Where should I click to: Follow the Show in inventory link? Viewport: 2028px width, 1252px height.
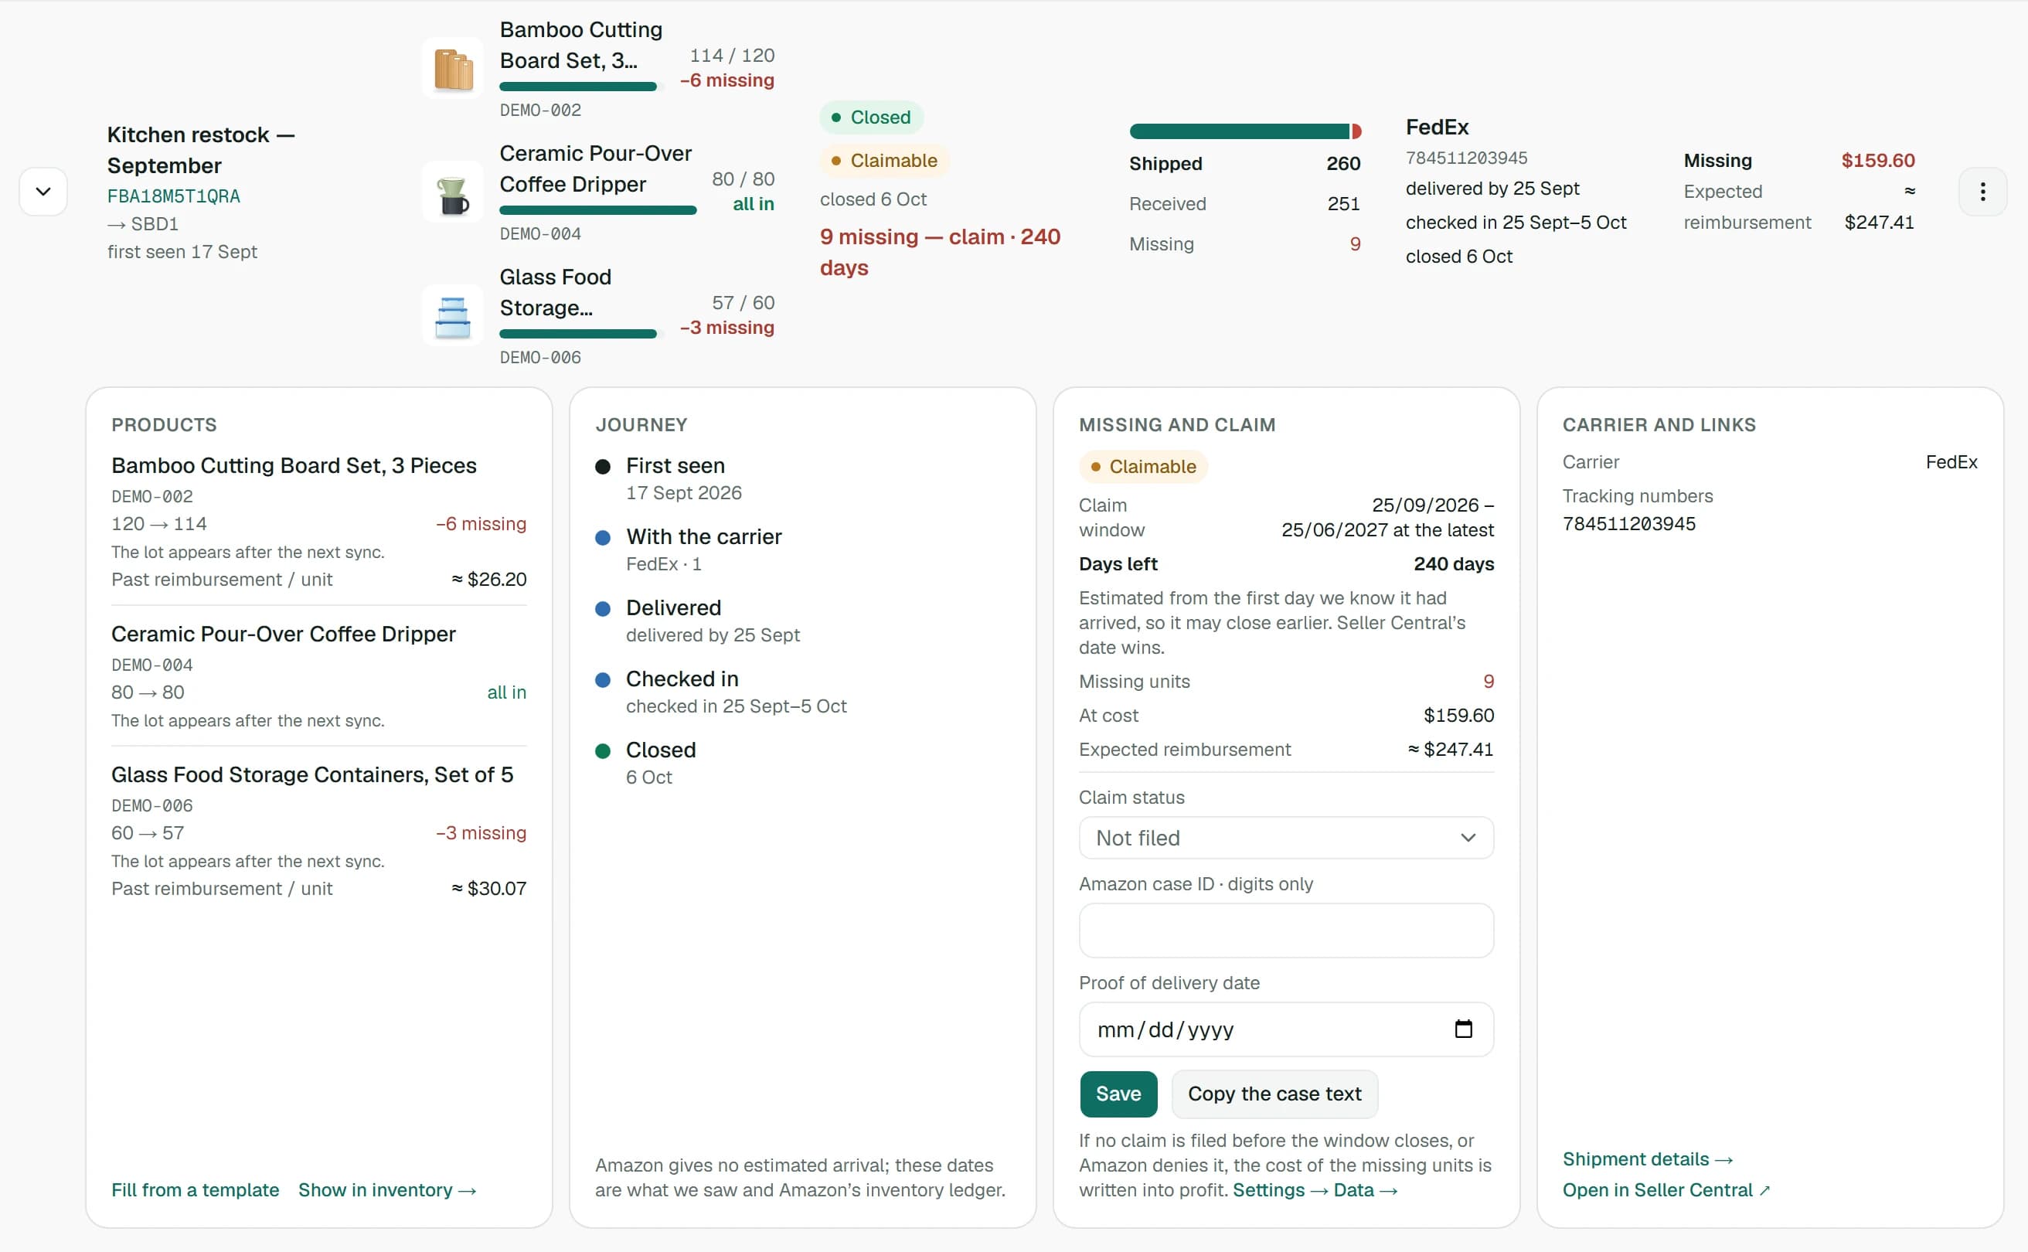pos(387,1190)
